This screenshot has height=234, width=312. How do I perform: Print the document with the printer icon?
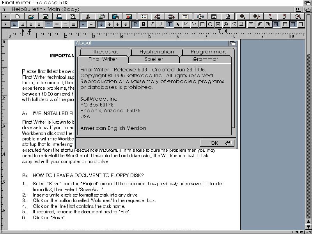(x=60, y=16)
